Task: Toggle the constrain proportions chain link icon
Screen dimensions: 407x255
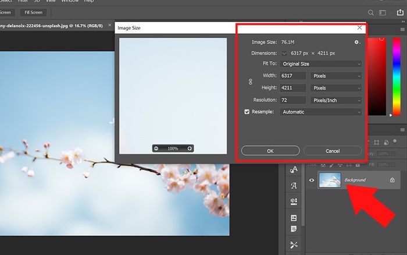Action: [251, 82]
